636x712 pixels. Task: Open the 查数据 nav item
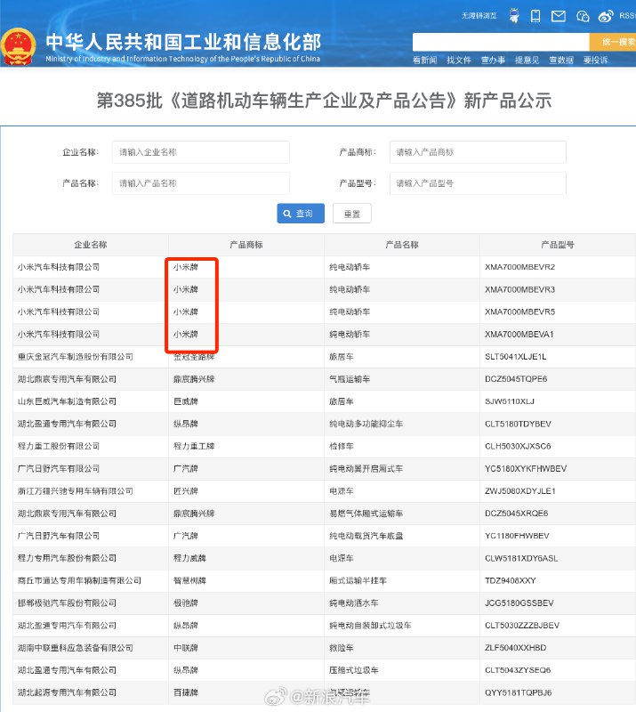click(x=561, y=60)
